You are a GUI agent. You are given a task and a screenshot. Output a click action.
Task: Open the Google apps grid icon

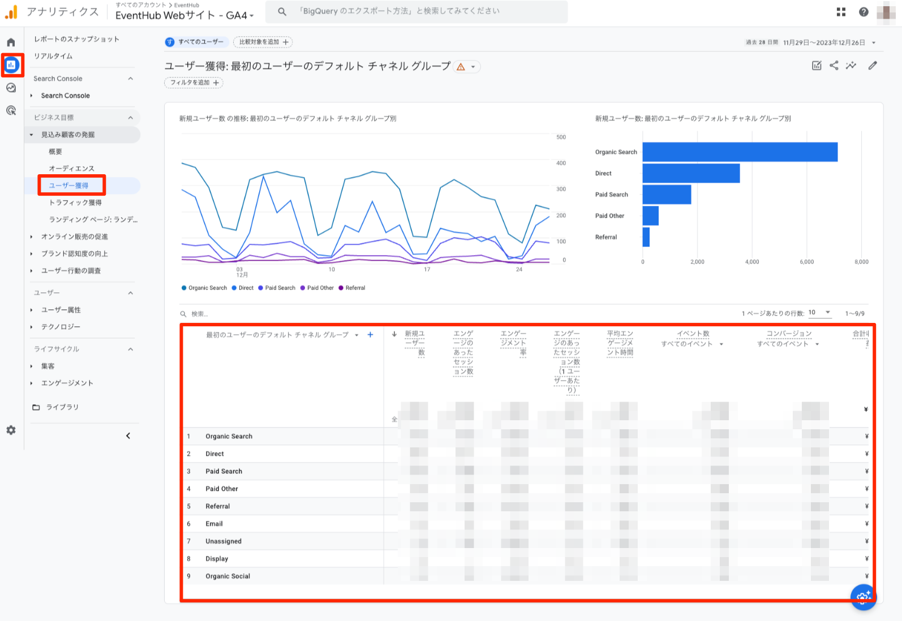(x=841, y=12)
